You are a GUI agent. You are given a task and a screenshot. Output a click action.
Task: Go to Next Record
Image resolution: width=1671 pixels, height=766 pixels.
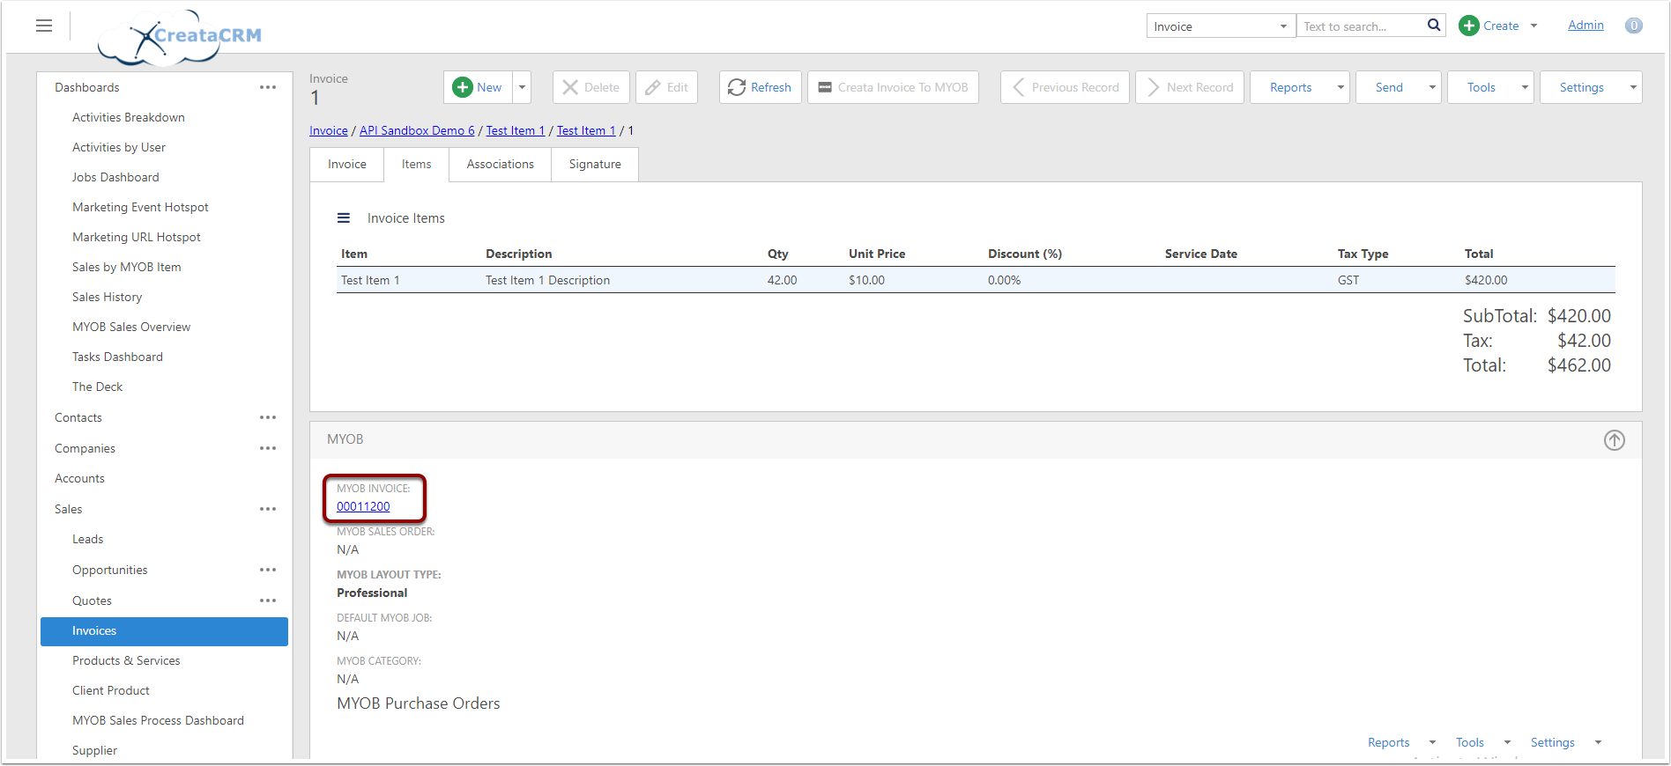[1190, 87]
